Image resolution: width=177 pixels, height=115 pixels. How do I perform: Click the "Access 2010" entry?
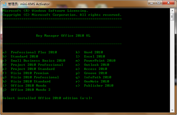(95, 69)
